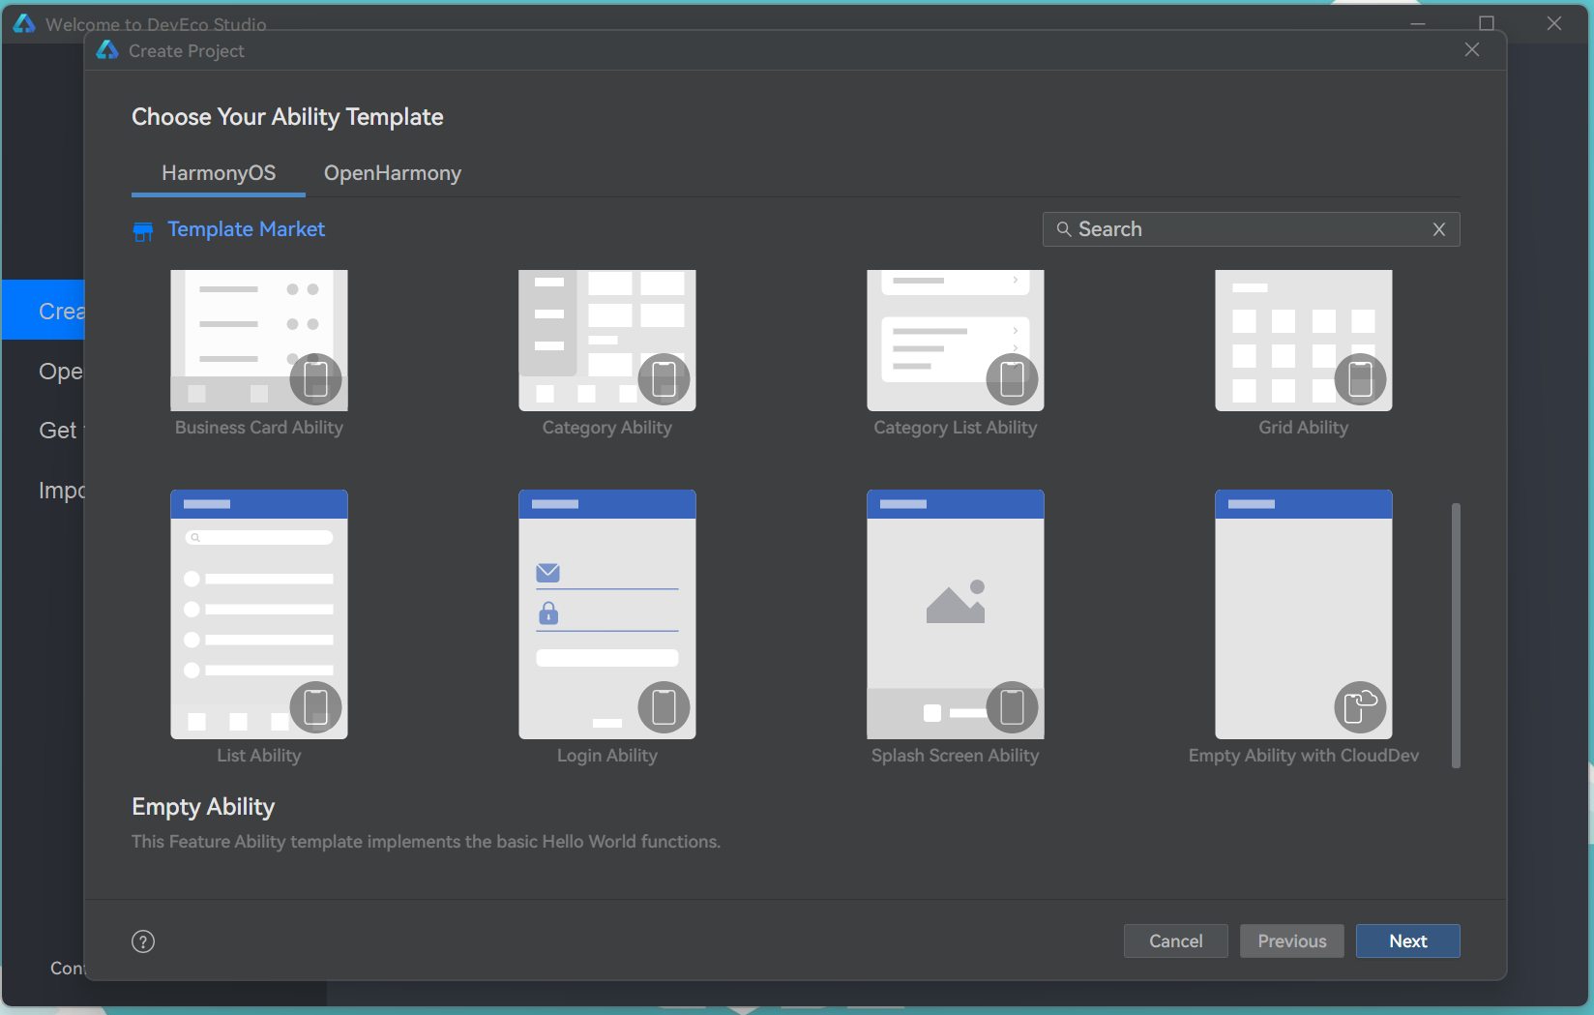
Task: Clear the Search field with the X
Action: click(x=1439, y=229)
